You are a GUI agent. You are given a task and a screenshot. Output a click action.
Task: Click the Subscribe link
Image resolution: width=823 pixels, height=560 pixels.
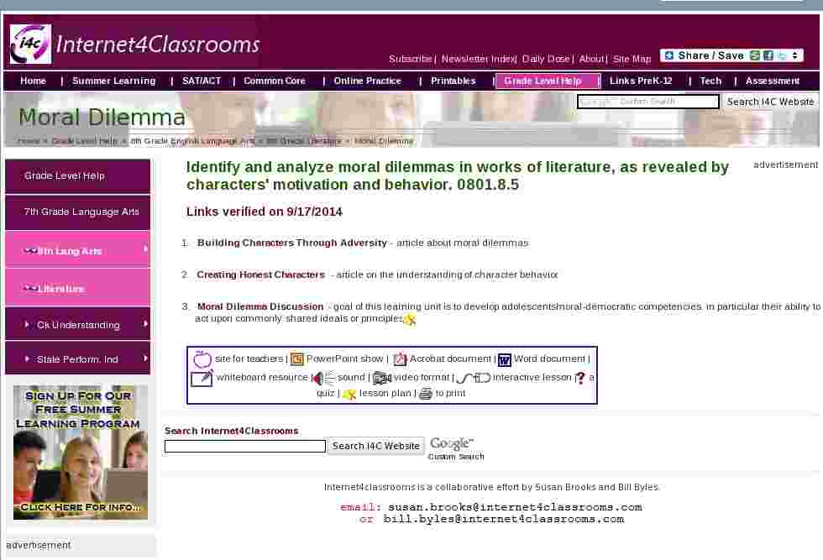coord(410,59)
